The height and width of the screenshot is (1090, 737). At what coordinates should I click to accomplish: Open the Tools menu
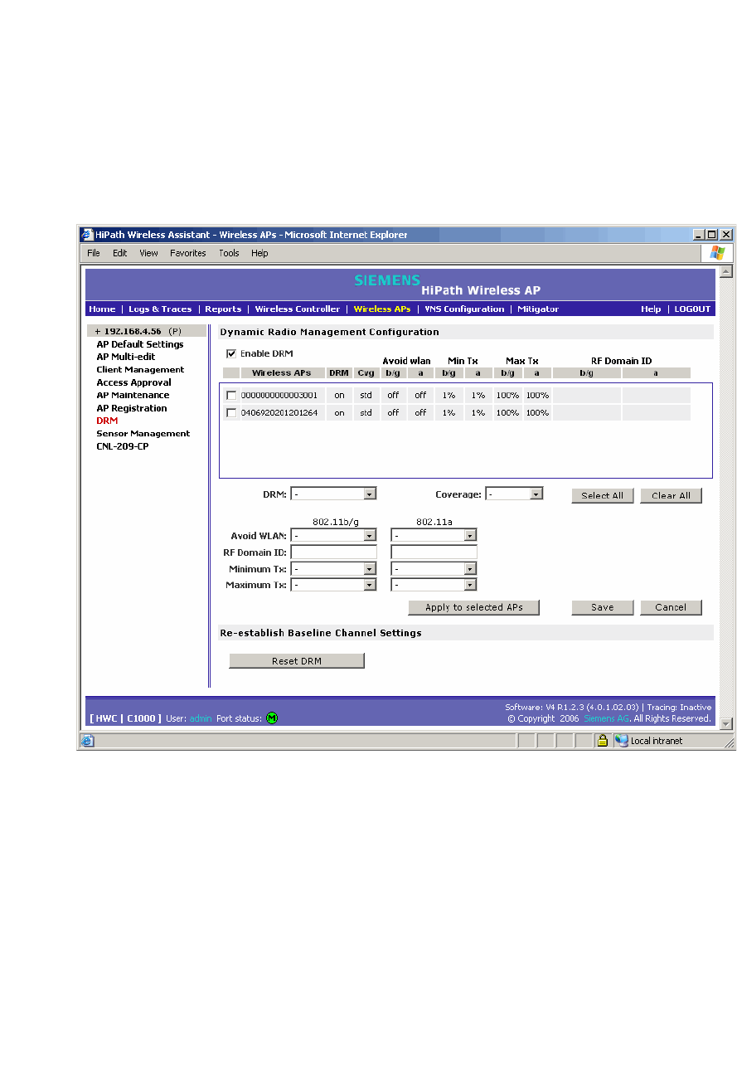click(x=229, y=253)
